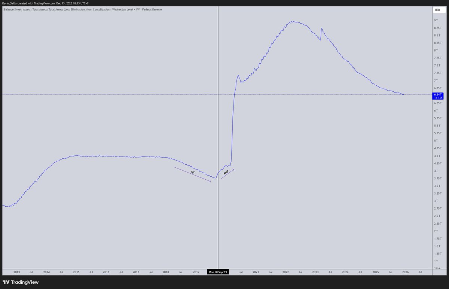The height and width of the screenshot is (289, 449).
Task: Click the 2021 time axis label
Action: tap(256, 272)
